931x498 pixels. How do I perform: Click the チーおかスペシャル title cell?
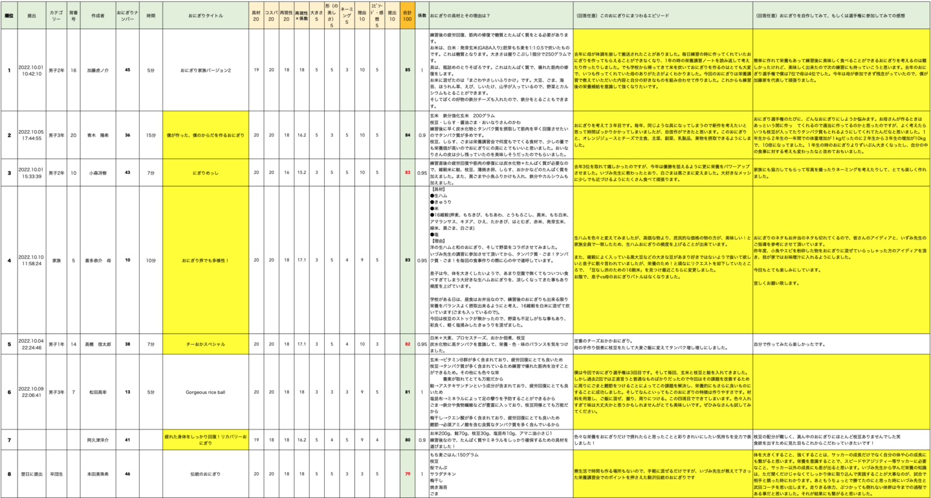(x=205, y=344)
